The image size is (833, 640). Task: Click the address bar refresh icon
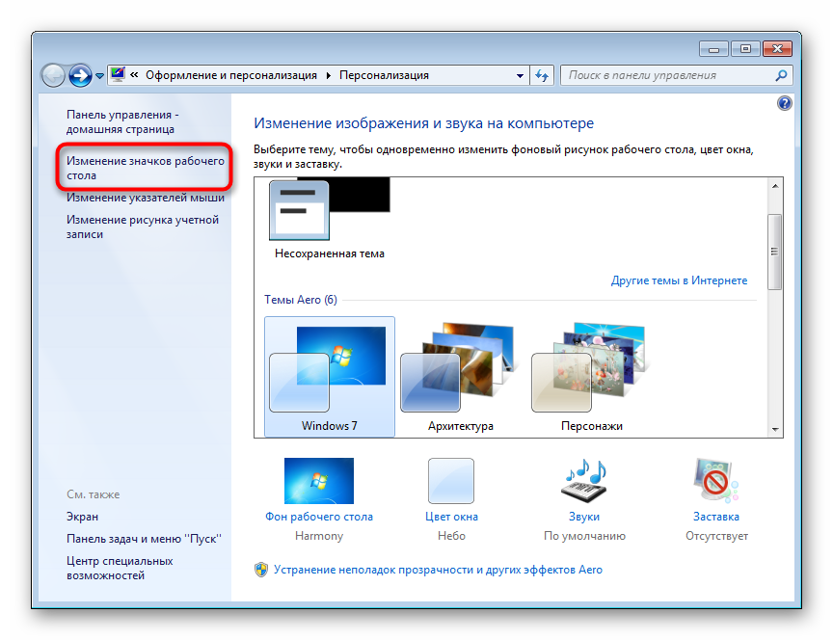[x=541, y=74]
